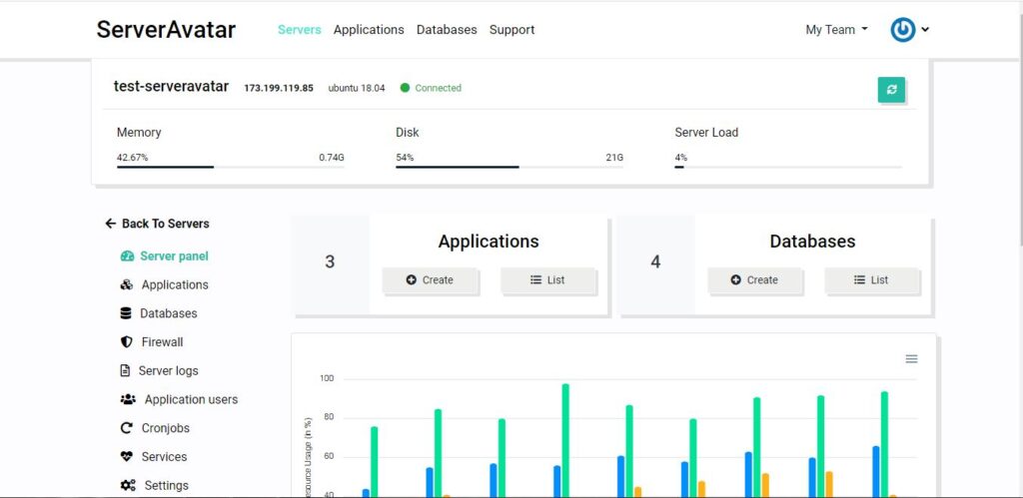Open the profile menu caret next to avatar
This screenshot has height=498, width=1023.
coord(924,30)
